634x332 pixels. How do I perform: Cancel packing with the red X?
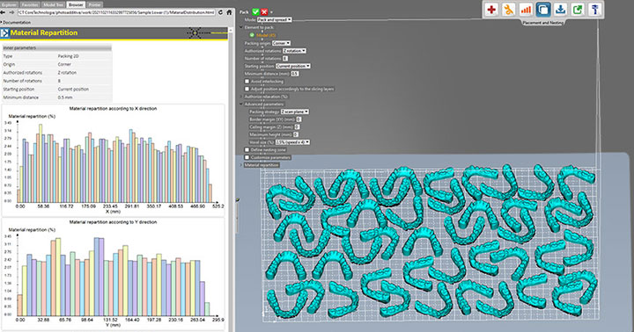[264, 12]
